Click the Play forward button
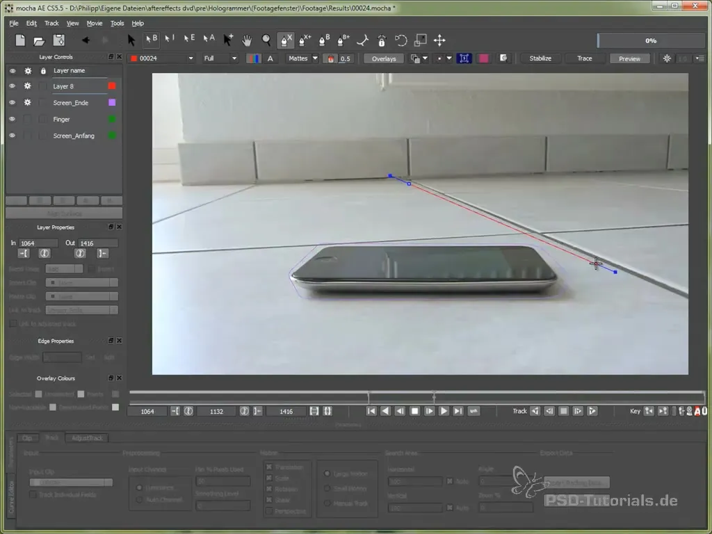 [444, 411]
